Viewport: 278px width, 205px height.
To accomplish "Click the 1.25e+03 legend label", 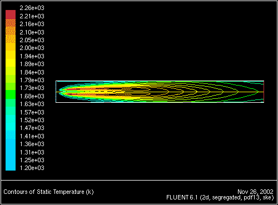I will point(32,160).
